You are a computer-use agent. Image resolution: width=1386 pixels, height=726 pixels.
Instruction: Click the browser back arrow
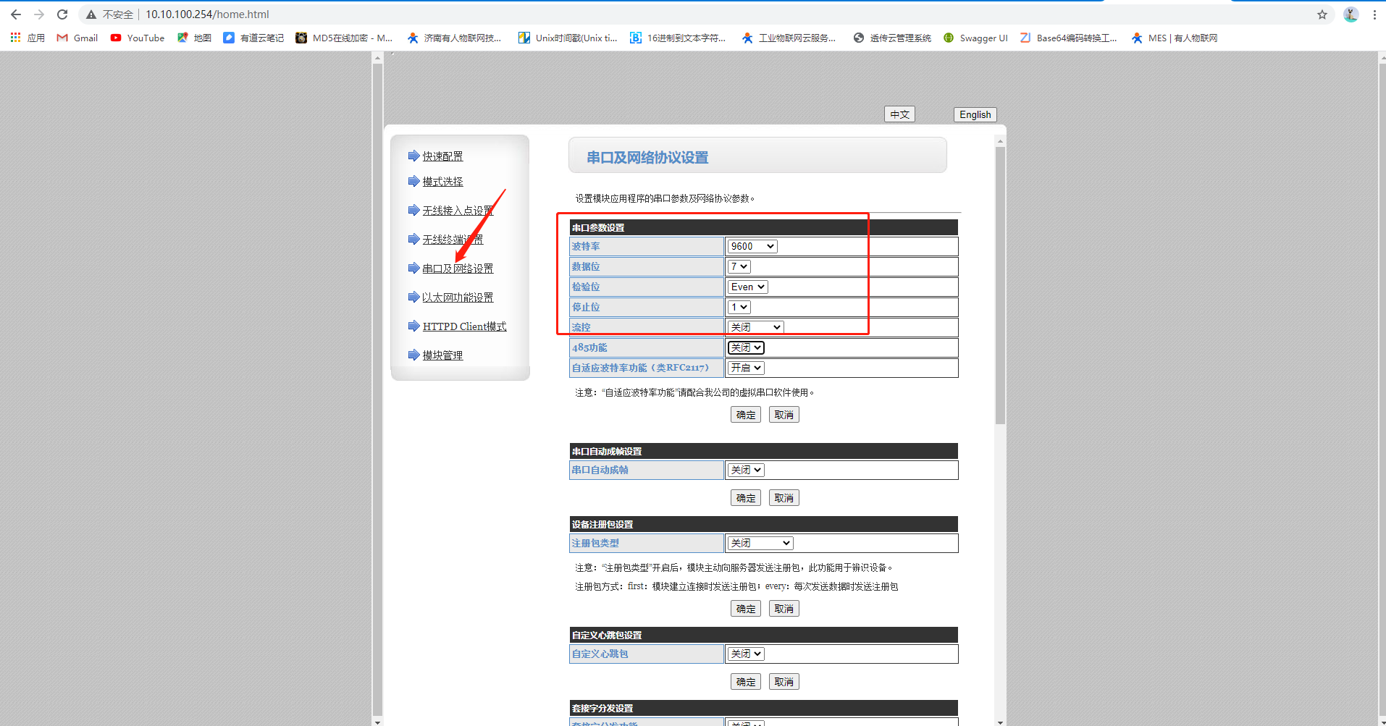[16, 14]
